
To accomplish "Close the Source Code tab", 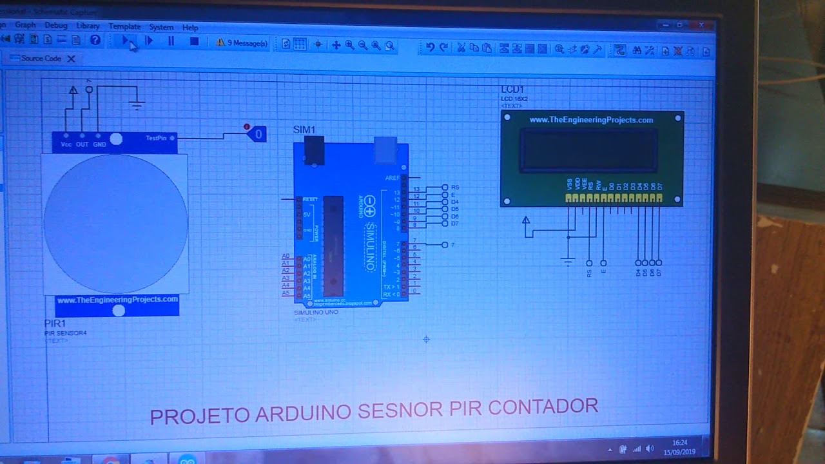I will click(x=72, y=59).
